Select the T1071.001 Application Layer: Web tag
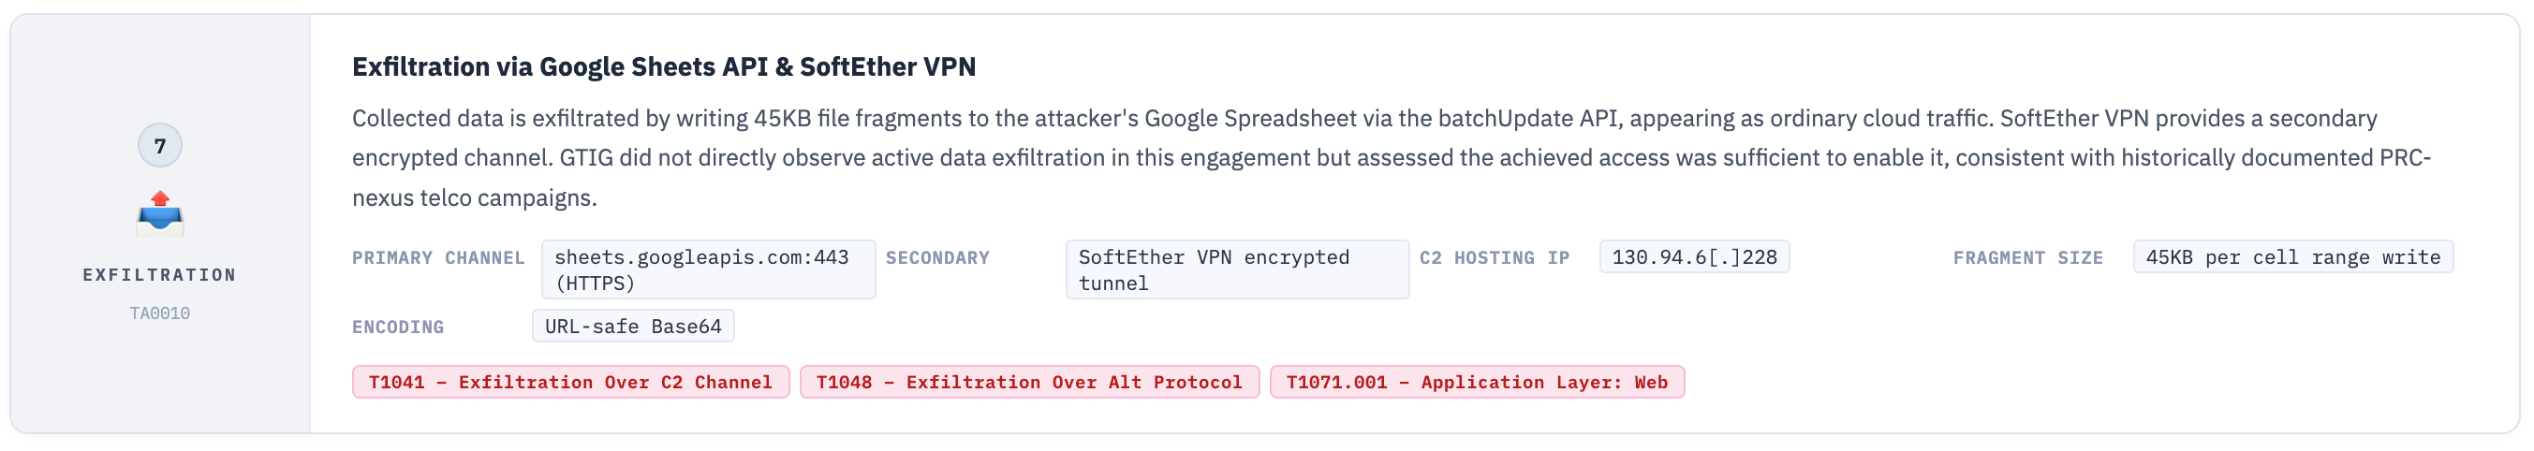This screenshot has height=451, width=2534. pyautogui.click(x=1477, y=382)
